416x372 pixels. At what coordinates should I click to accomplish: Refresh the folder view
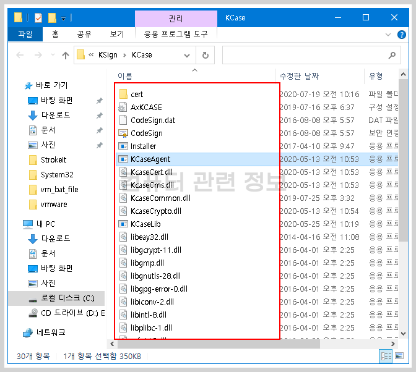206,55
